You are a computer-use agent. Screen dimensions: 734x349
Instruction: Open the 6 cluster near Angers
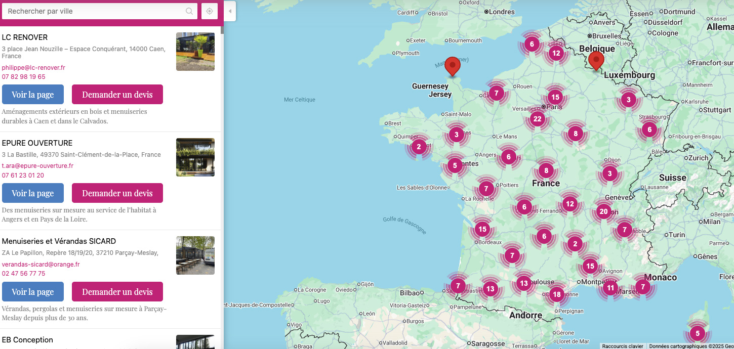pyautogui.click(x=509, y=157)
